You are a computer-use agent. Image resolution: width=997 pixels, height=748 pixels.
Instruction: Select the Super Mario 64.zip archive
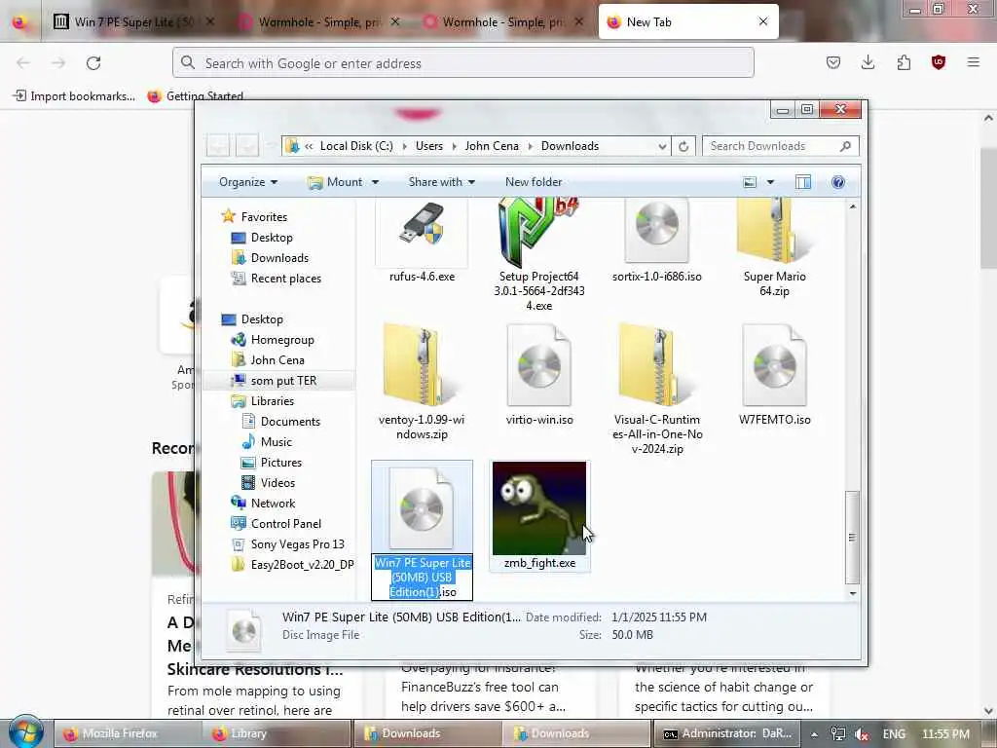click(774, 229)
